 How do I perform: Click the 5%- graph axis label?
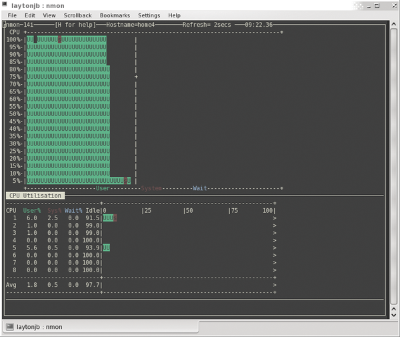pyautogui.click(x=18, y=181)
